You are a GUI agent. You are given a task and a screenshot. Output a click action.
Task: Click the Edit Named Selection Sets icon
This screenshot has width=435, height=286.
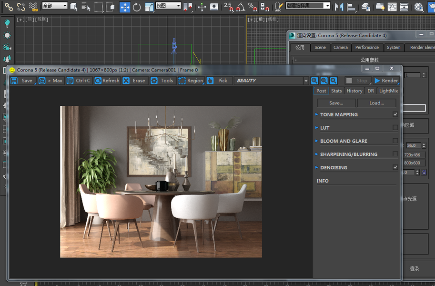(279, 7)
